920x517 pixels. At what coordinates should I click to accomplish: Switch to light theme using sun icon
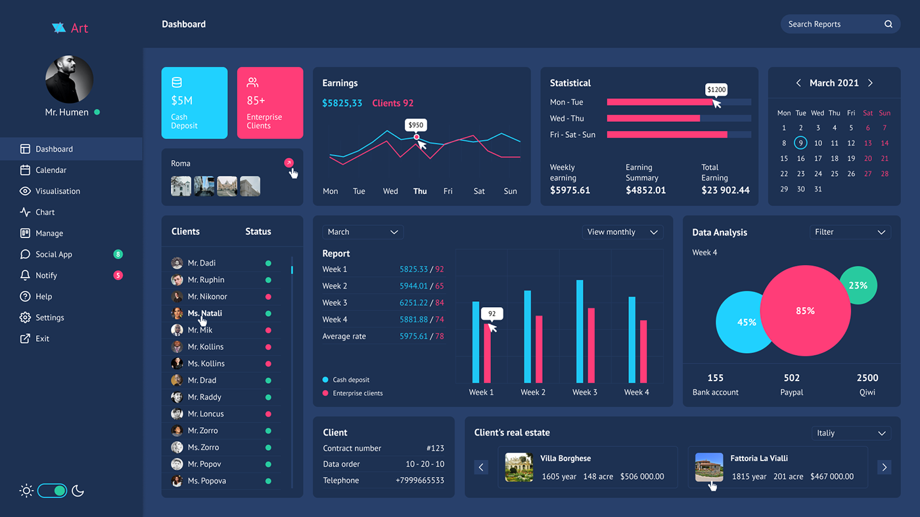pos(26,491)
